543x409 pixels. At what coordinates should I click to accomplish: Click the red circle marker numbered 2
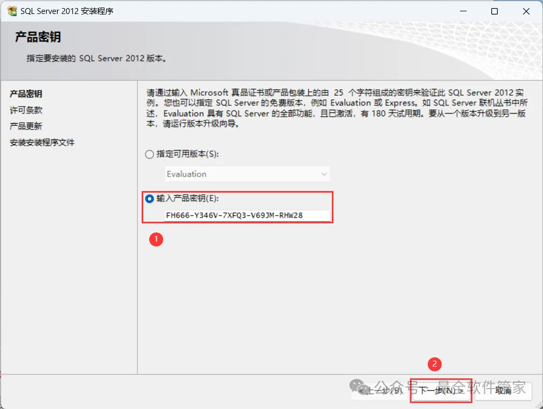(435, 364)
